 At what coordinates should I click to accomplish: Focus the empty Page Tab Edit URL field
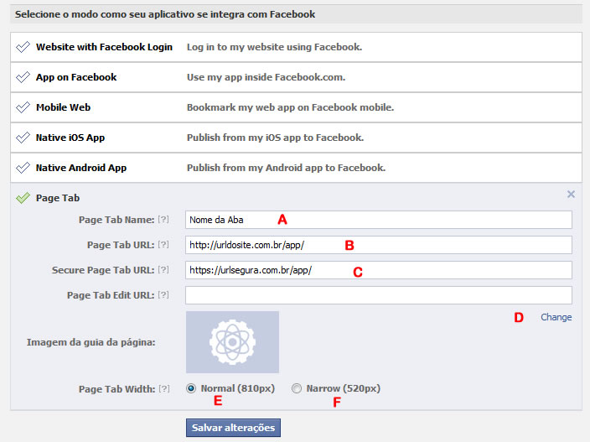click(379, 295)
